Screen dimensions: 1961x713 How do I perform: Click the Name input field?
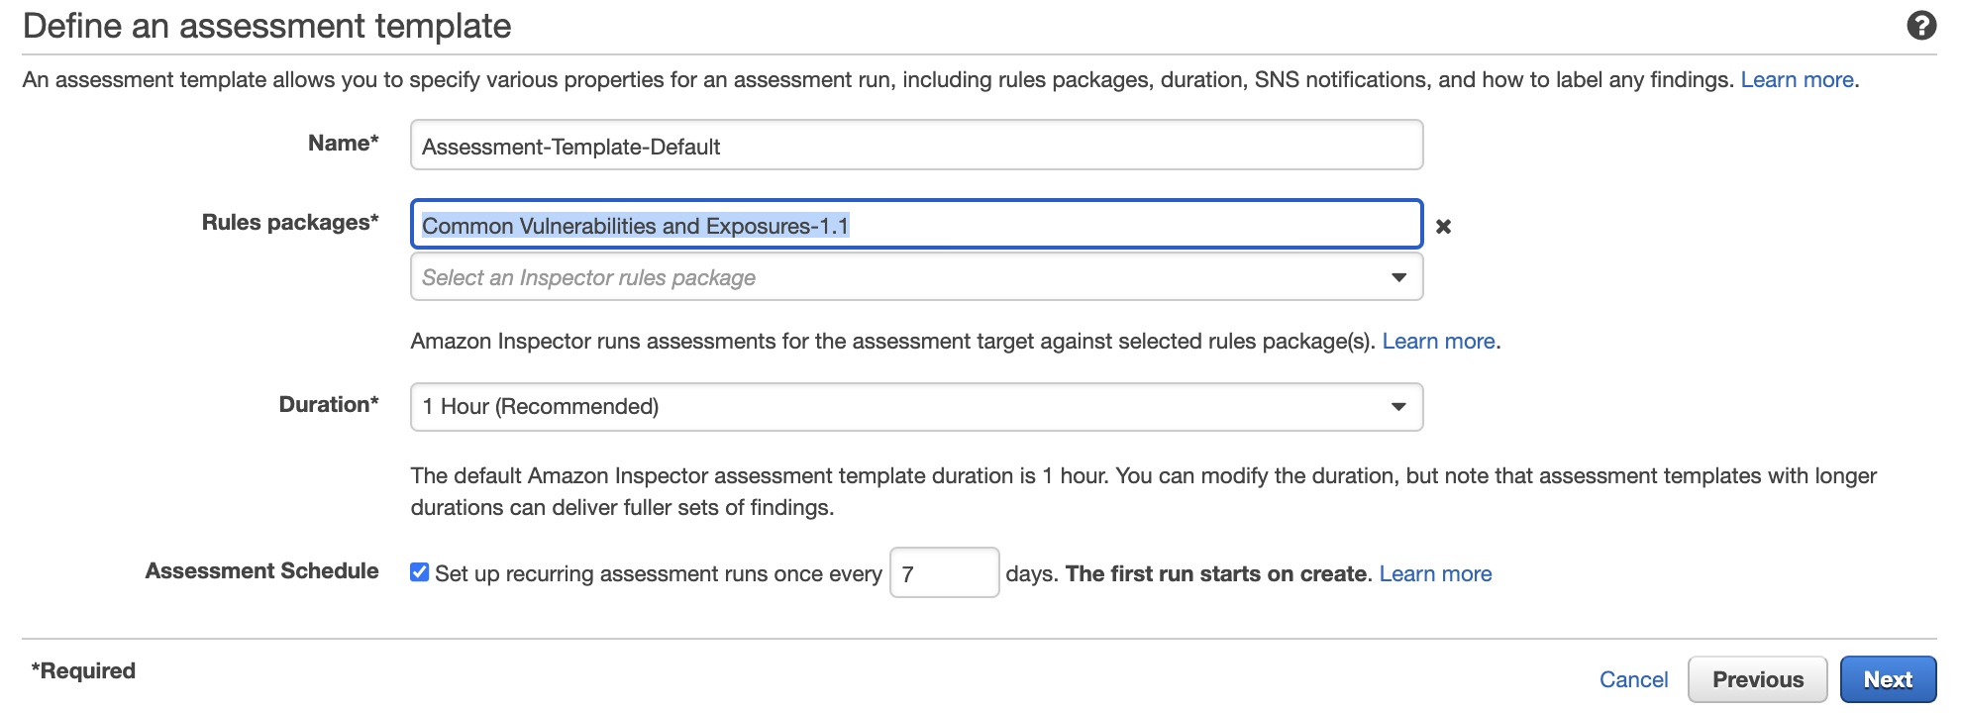coord(916,146)
